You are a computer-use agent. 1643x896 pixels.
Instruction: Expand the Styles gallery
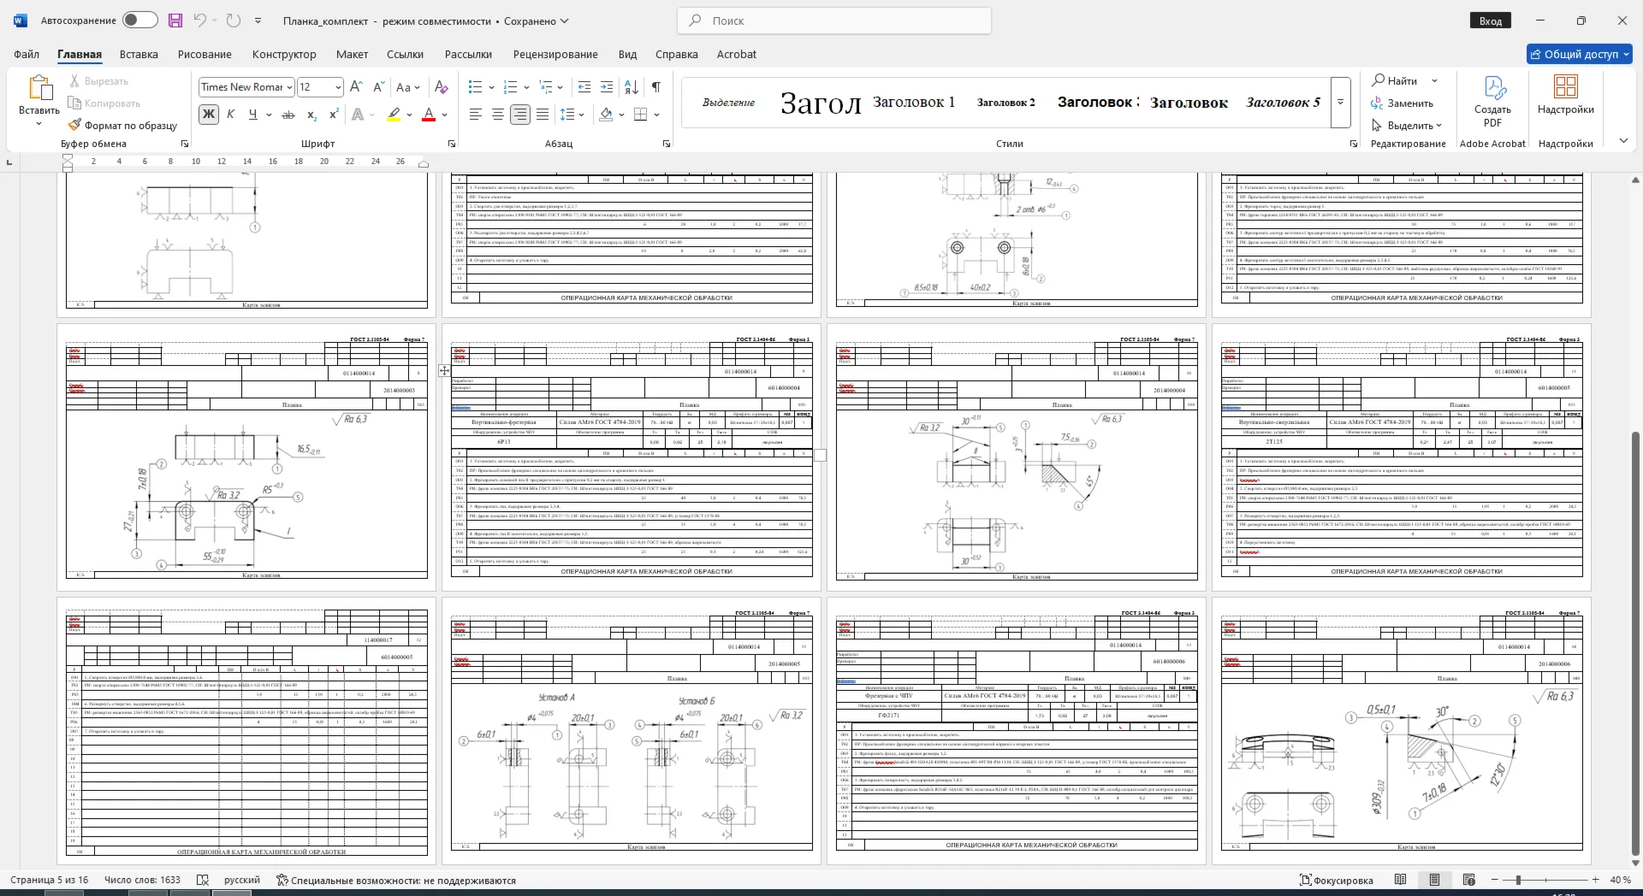pyautogui.click(x=1341, y=103)
